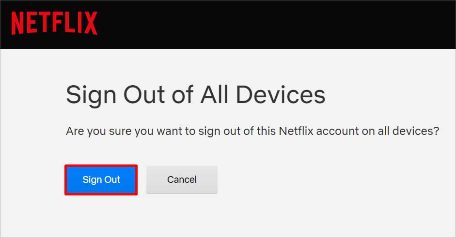Viewport: 456px width, 238px height.
Task: Click the empty black header bar area
Action: 276,24
